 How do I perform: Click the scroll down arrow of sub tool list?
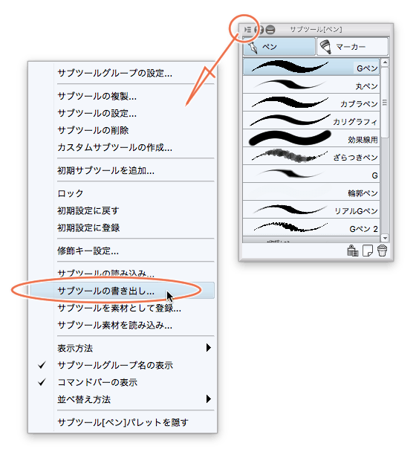click(385, 238)
